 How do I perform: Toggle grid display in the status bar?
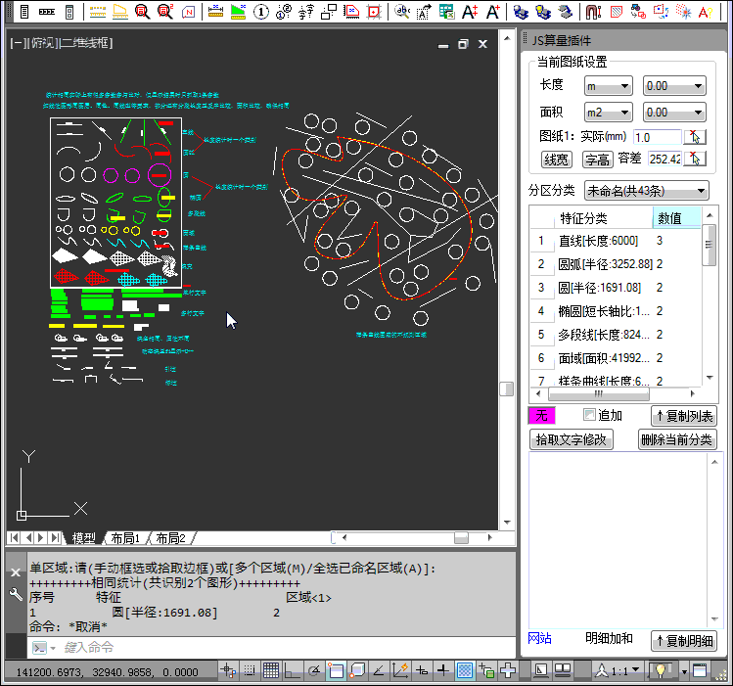click(x=271, y=670)
